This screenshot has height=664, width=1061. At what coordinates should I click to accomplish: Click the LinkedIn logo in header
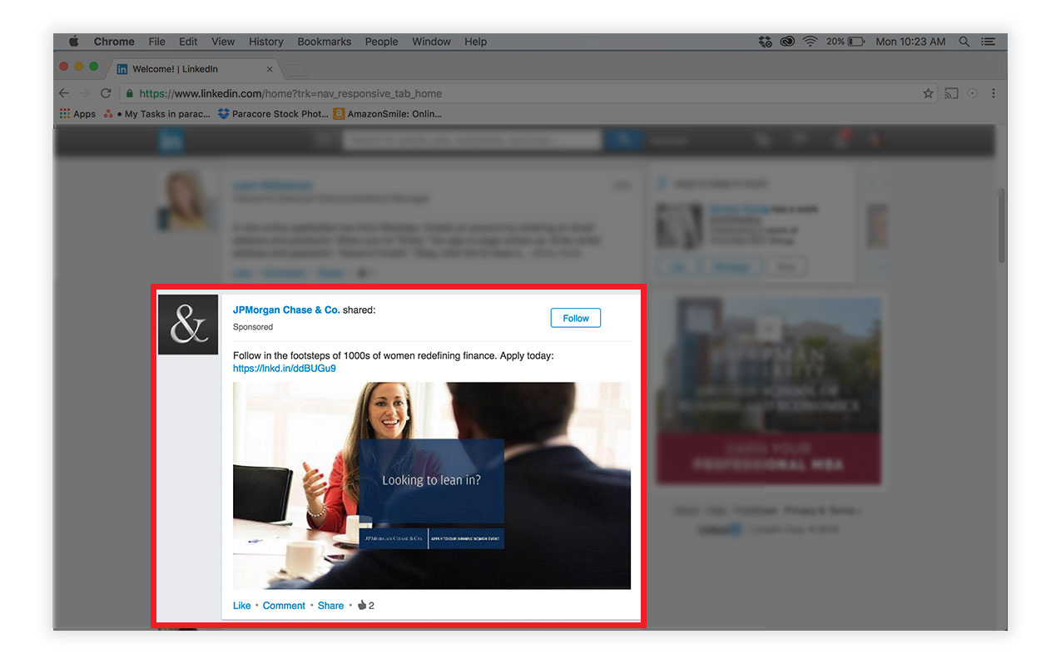click(x=171, y=140)
